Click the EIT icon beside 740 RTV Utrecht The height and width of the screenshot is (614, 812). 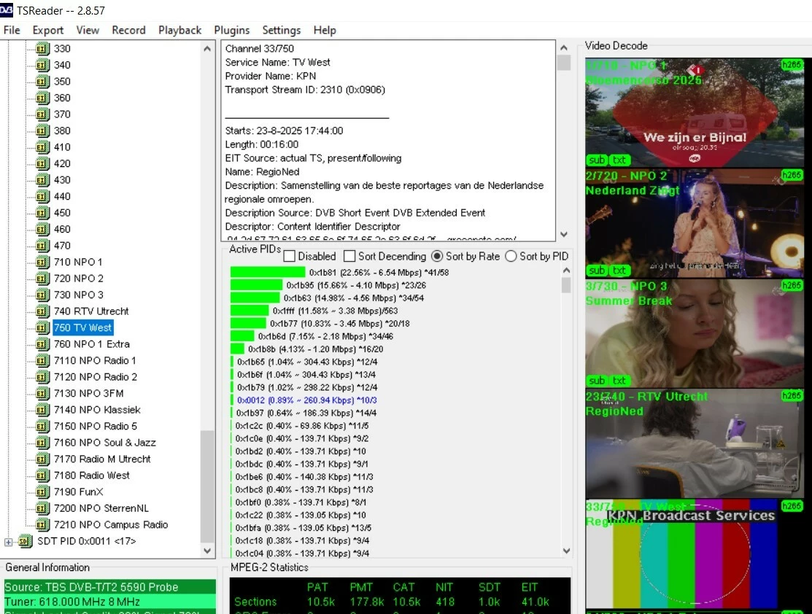tap(42, 311)
